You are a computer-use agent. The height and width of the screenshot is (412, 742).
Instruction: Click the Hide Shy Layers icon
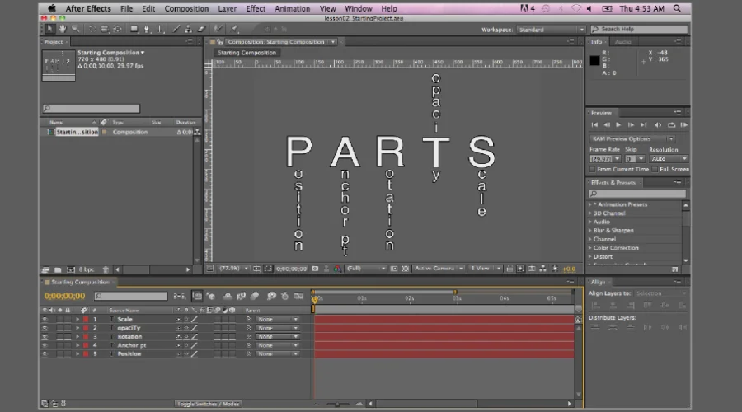pos(228,296)
